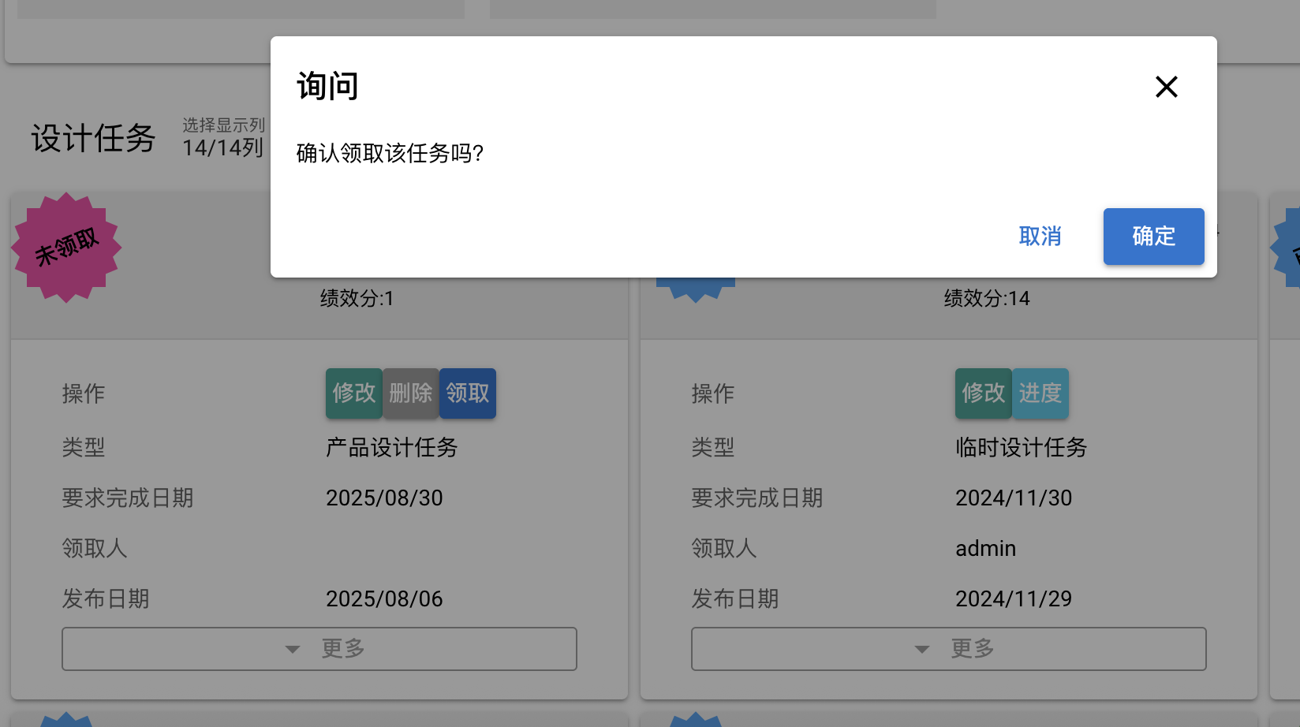Click the 绩效分:14 label
This screenshot has width=1300, height=727.
(x=987, y=298)
